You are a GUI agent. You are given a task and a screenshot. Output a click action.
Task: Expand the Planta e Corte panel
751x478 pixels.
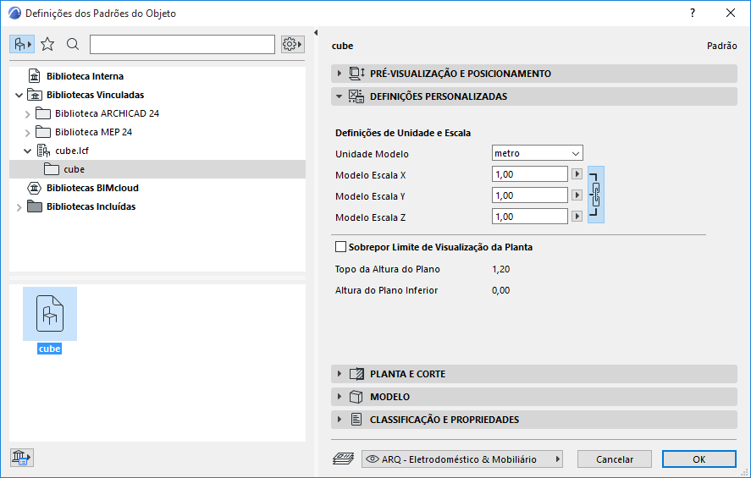[x=407, y=374]
